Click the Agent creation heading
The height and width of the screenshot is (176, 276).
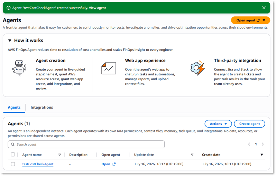click(50, 61)
